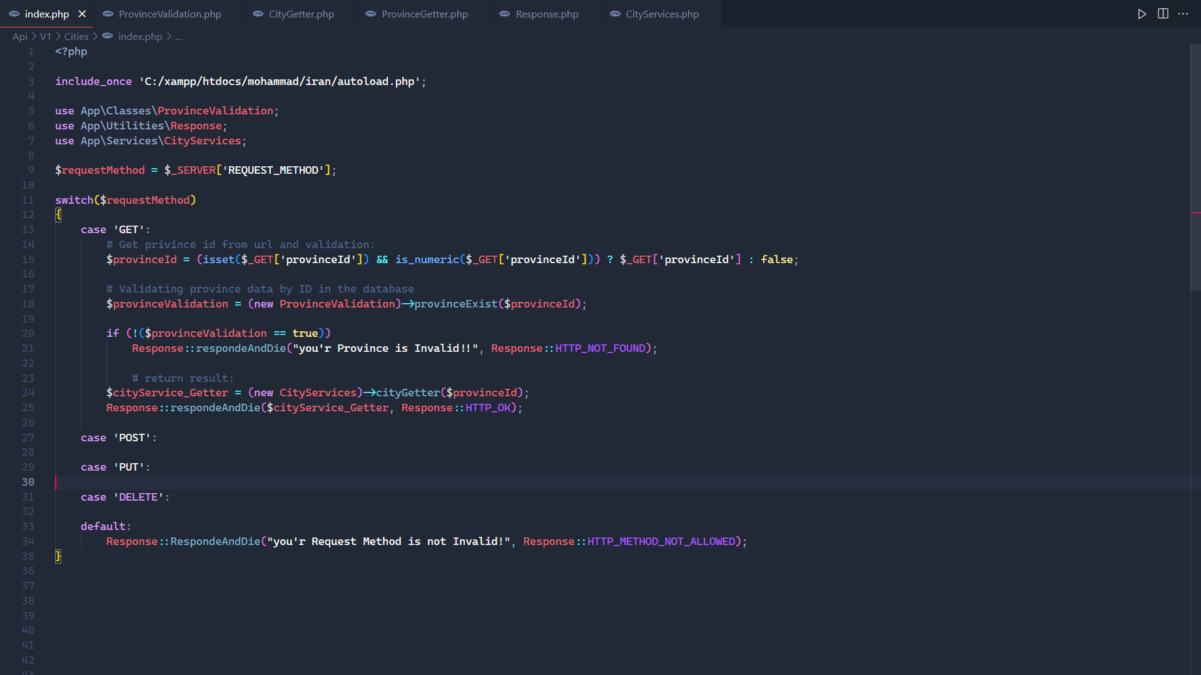Click the cityGetter method call
Screen dimensions: 1201x675
408,392
